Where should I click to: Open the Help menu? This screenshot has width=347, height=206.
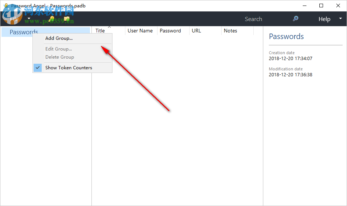coord(325,19)
